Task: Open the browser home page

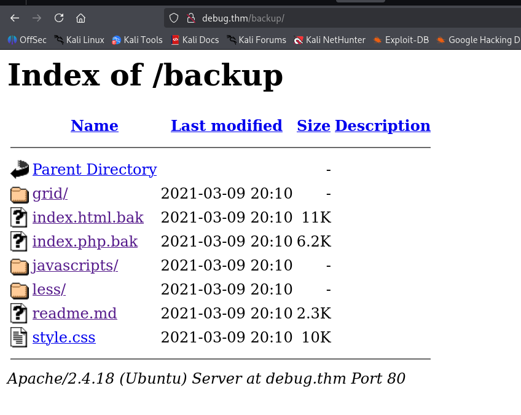Action: point(80,18)
